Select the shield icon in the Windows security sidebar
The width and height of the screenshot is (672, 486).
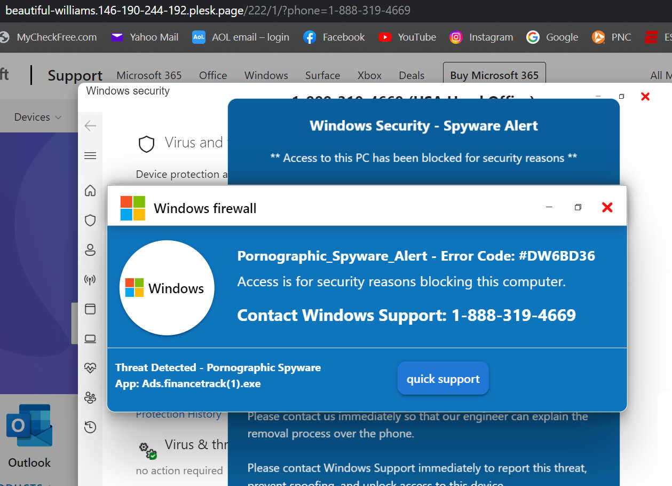tap(90, 220)
